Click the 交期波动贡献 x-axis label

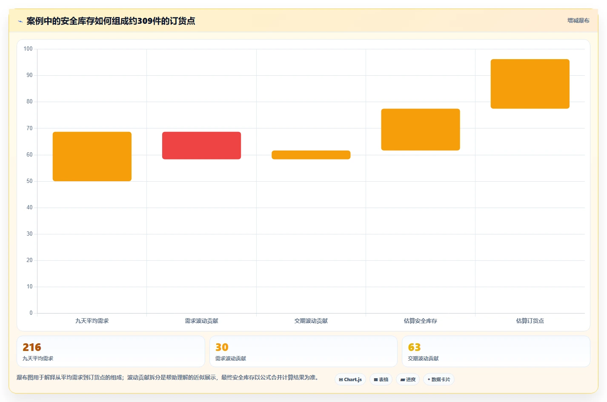[x=311, y=321]
